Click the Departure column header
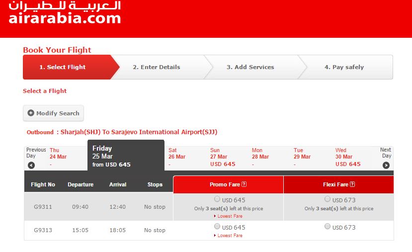The width and height of the screenshot is (412, 252). point(81,184)
